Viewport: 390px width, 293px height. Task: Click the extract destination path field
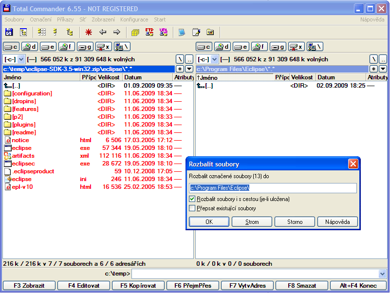coord(273,188)
